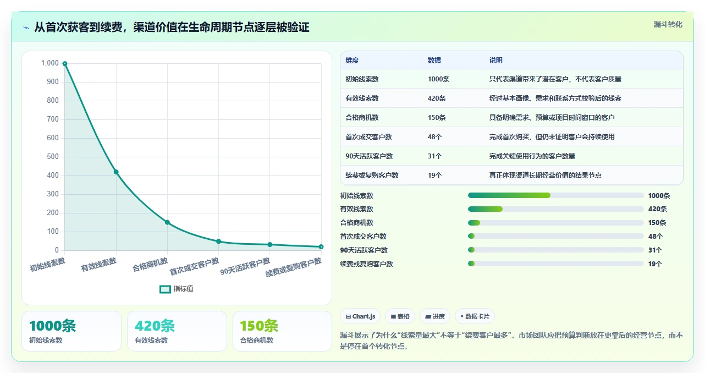Click the summary paragraph starting 漏斗展示了
Screen dimensions: 705x373
click(x=511, y=341)
